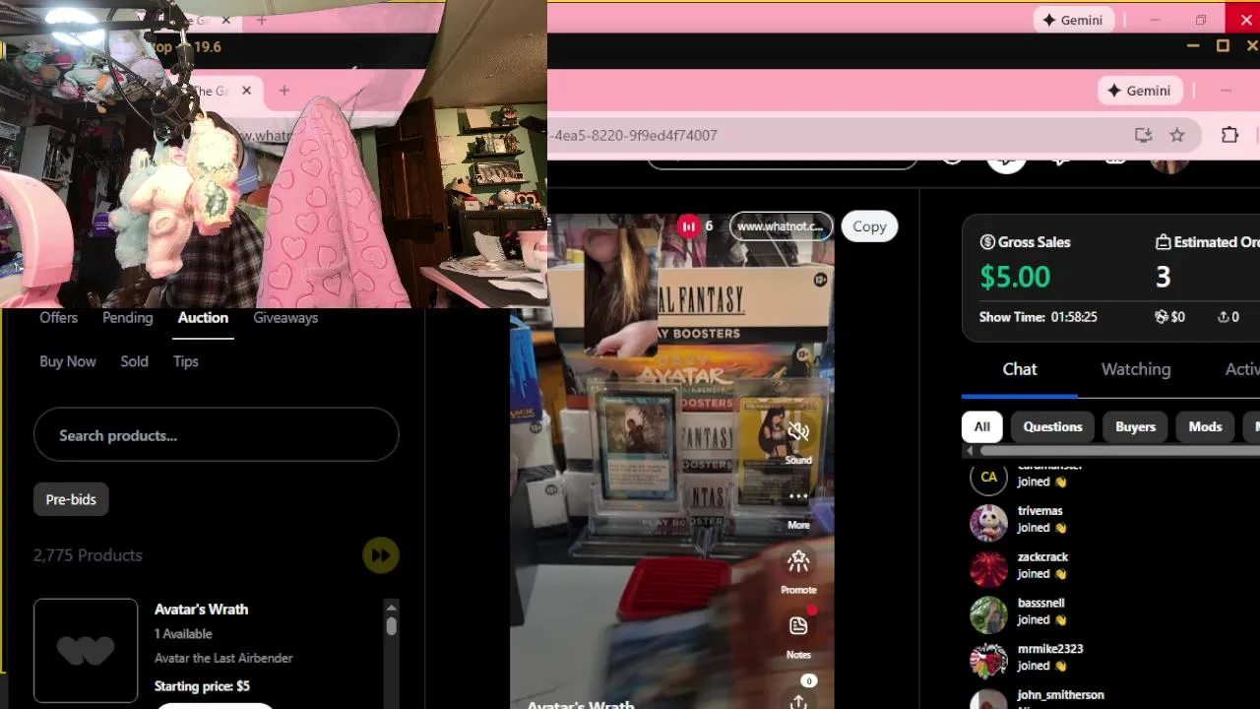Click the mrmike2323 username in chat
Image resolution: width=1260 pixels, height=709 pixels.
(1050, 649)
